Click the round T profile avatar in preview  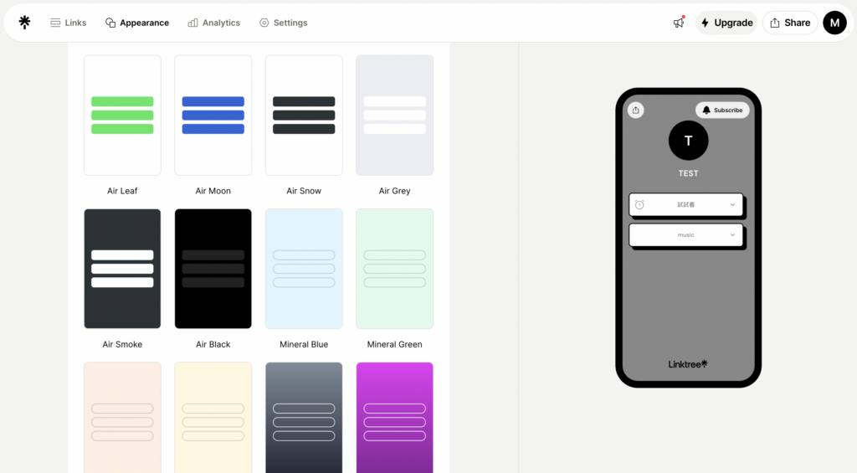point(688,141)
